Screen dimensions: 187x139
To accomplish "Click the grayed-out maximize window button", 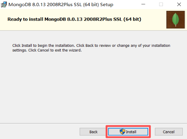I will click(x=161, y=4).
